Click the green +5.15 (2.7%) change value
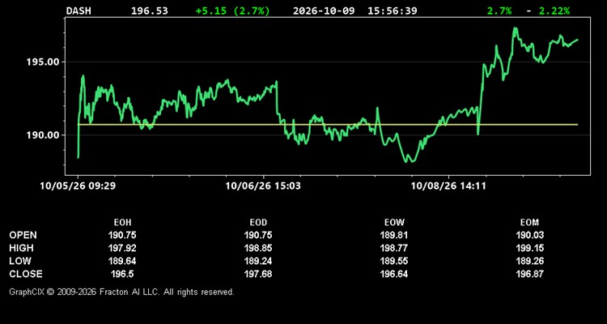Image resolution: width=607 pixels, height=324 pixels. [232, 11]
